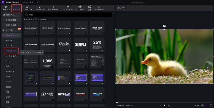Screen dimensions: 214x108
Task: Download the BEST SELLERS template
Action: click(103, 67)
